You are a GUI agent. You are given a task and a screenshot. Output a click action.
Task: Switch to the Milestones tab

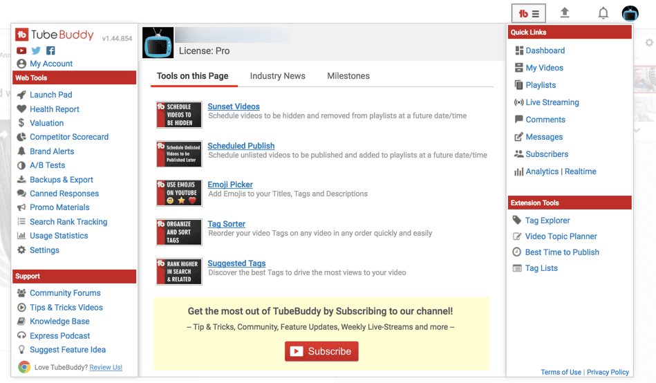348,76
